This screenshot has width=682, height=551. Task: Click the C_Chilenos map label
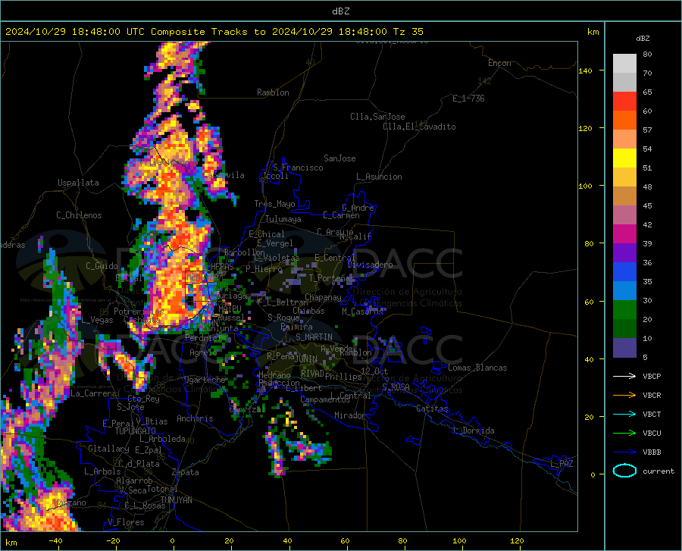click(79, 215)
